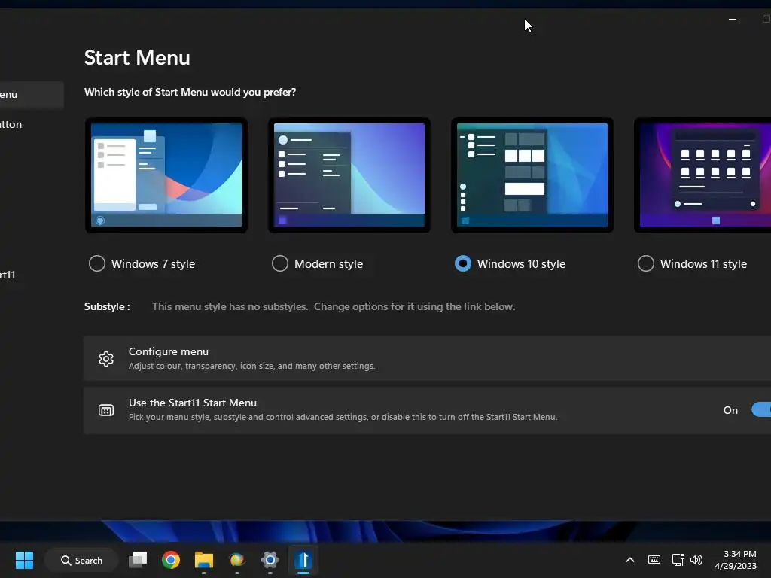
Task: Click the taskbar Search box
Action: click(81, 560)
